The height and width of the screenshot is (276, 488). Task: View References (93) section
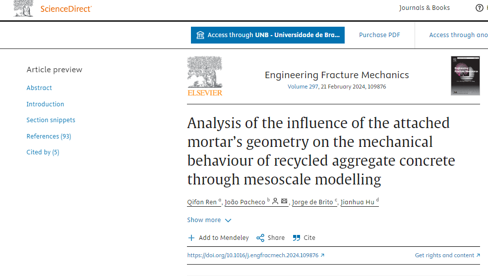(x=49, y=137)
